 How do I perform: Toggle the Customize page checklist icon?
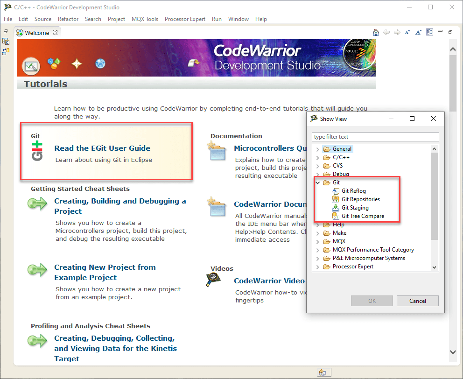429,32
